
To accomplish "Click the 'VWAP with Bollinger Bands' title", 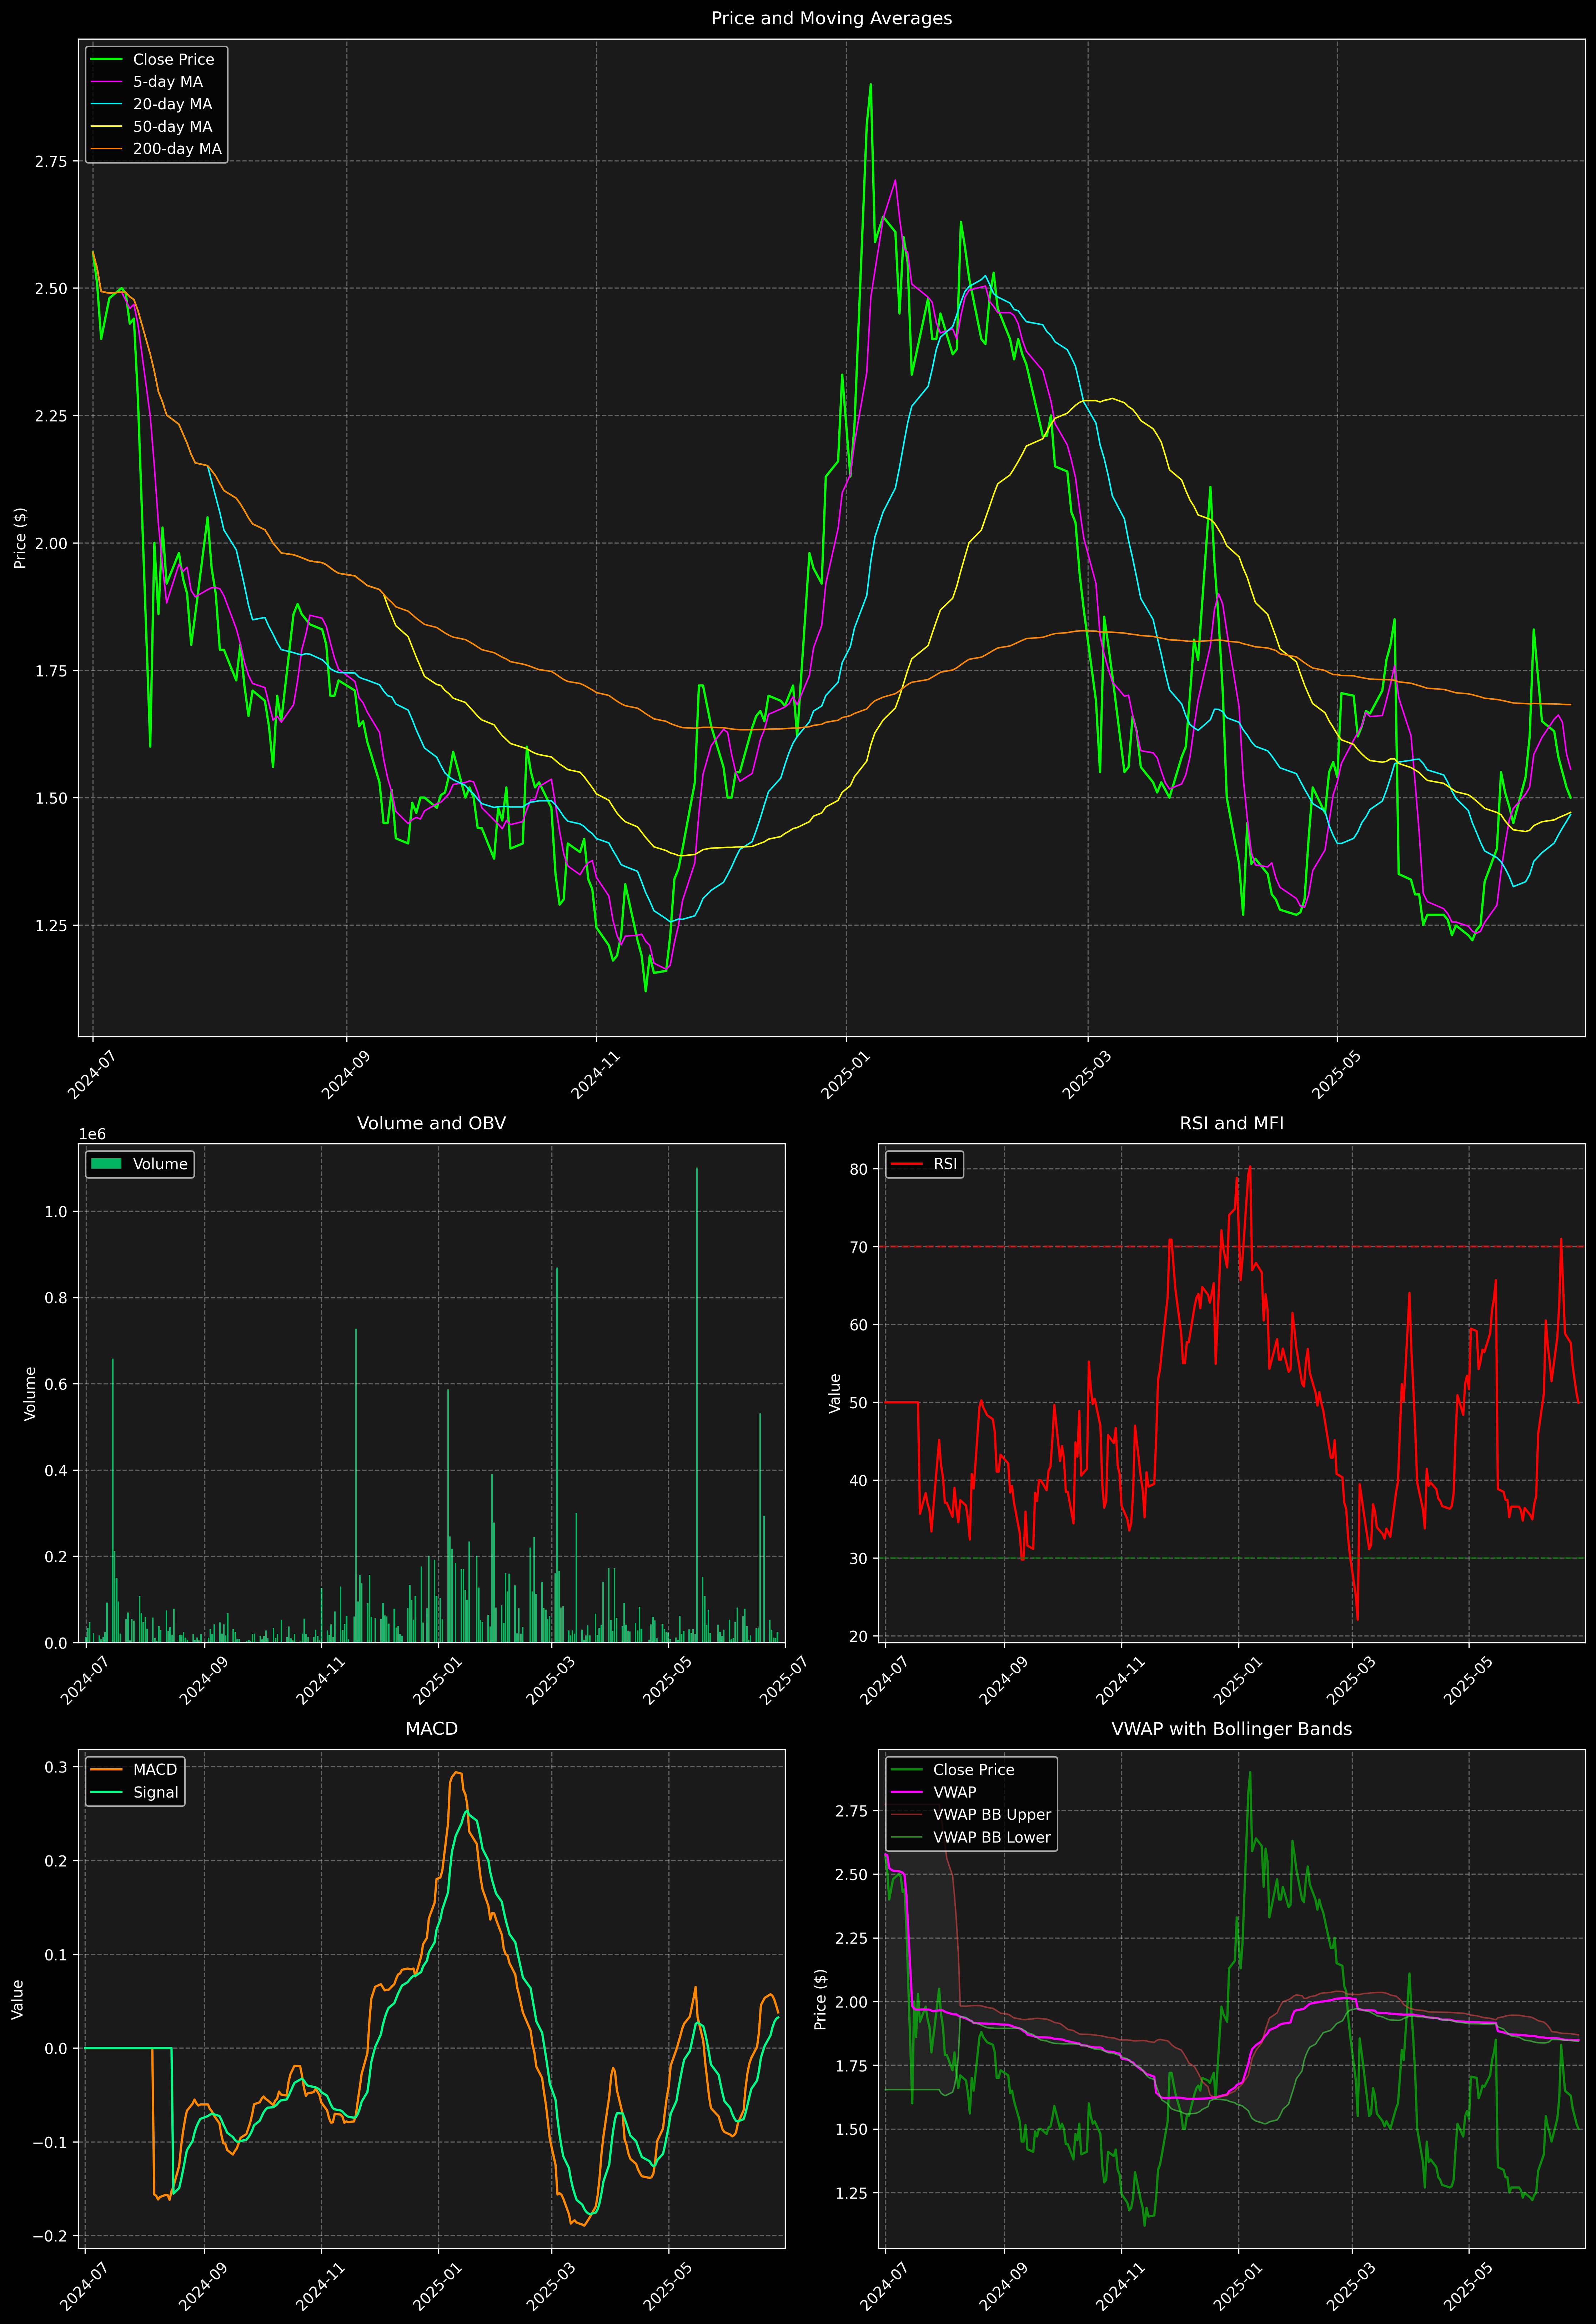I will pyautogui.click(x=1231, y=1729).
